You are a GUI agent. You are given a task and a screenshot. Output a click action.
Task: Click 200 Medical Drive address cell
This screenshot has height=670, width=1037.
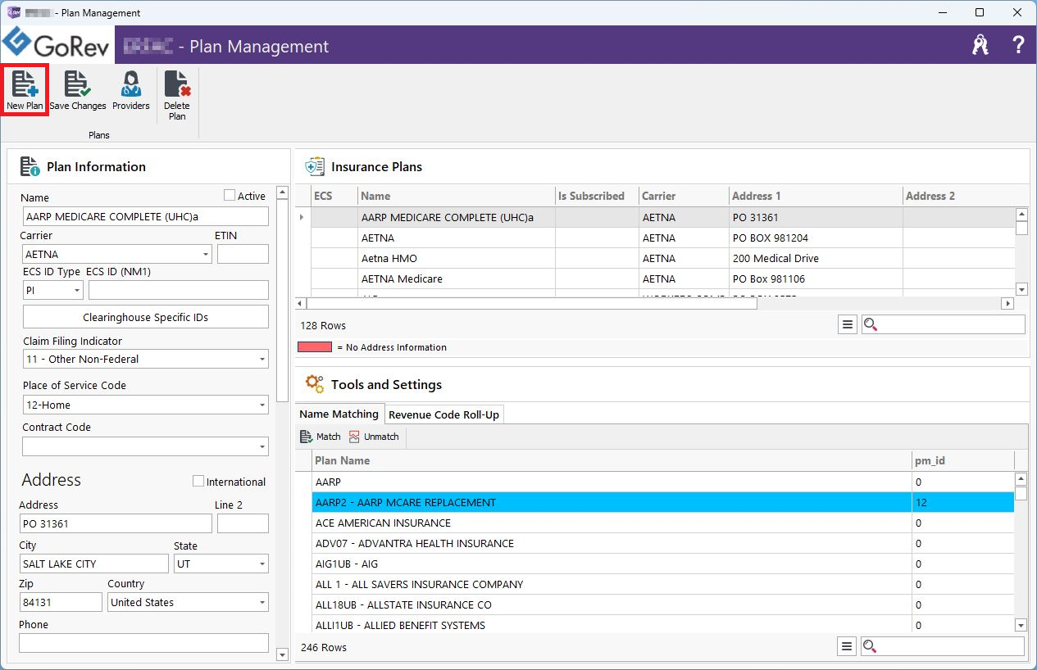click(x=816, y=258)
